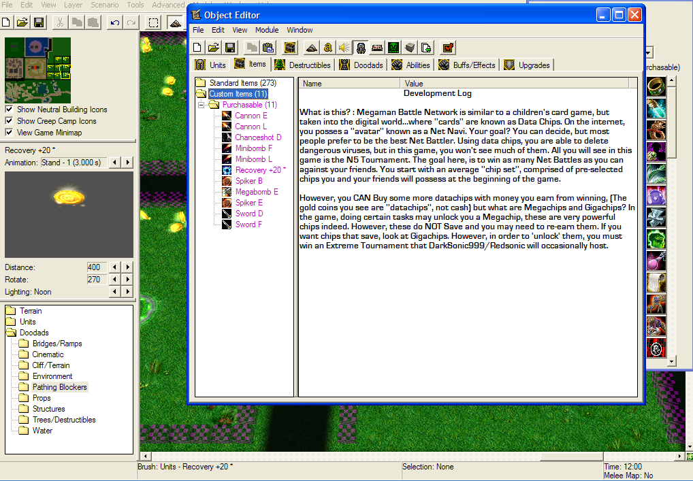
Task: Select Cannon E custom item
Action: [251, 116]
